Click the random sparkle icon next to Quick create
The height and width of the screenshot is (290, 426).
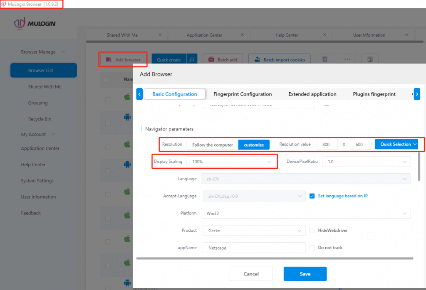(192, 59)
